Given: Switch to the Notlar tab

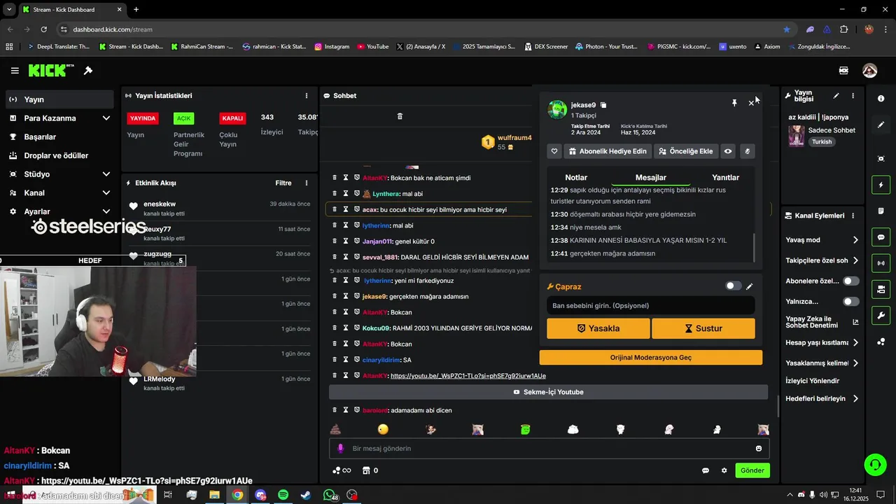Looking at the screenshot, I should point(576,178).
